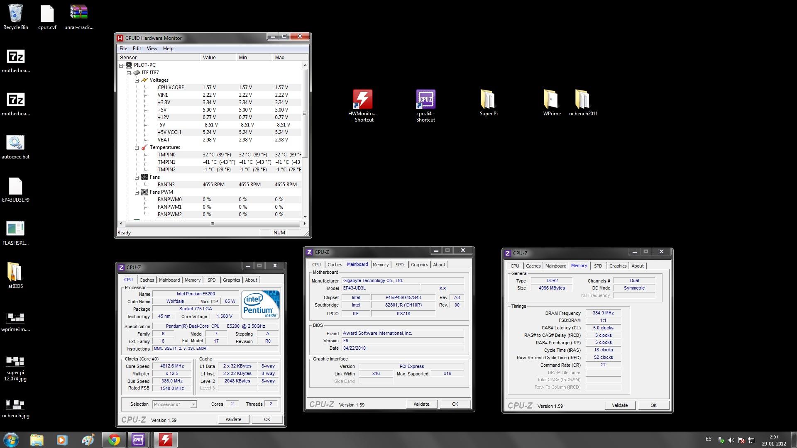Click OK in the Memory CPU-Z window

(x=653, y=405)
